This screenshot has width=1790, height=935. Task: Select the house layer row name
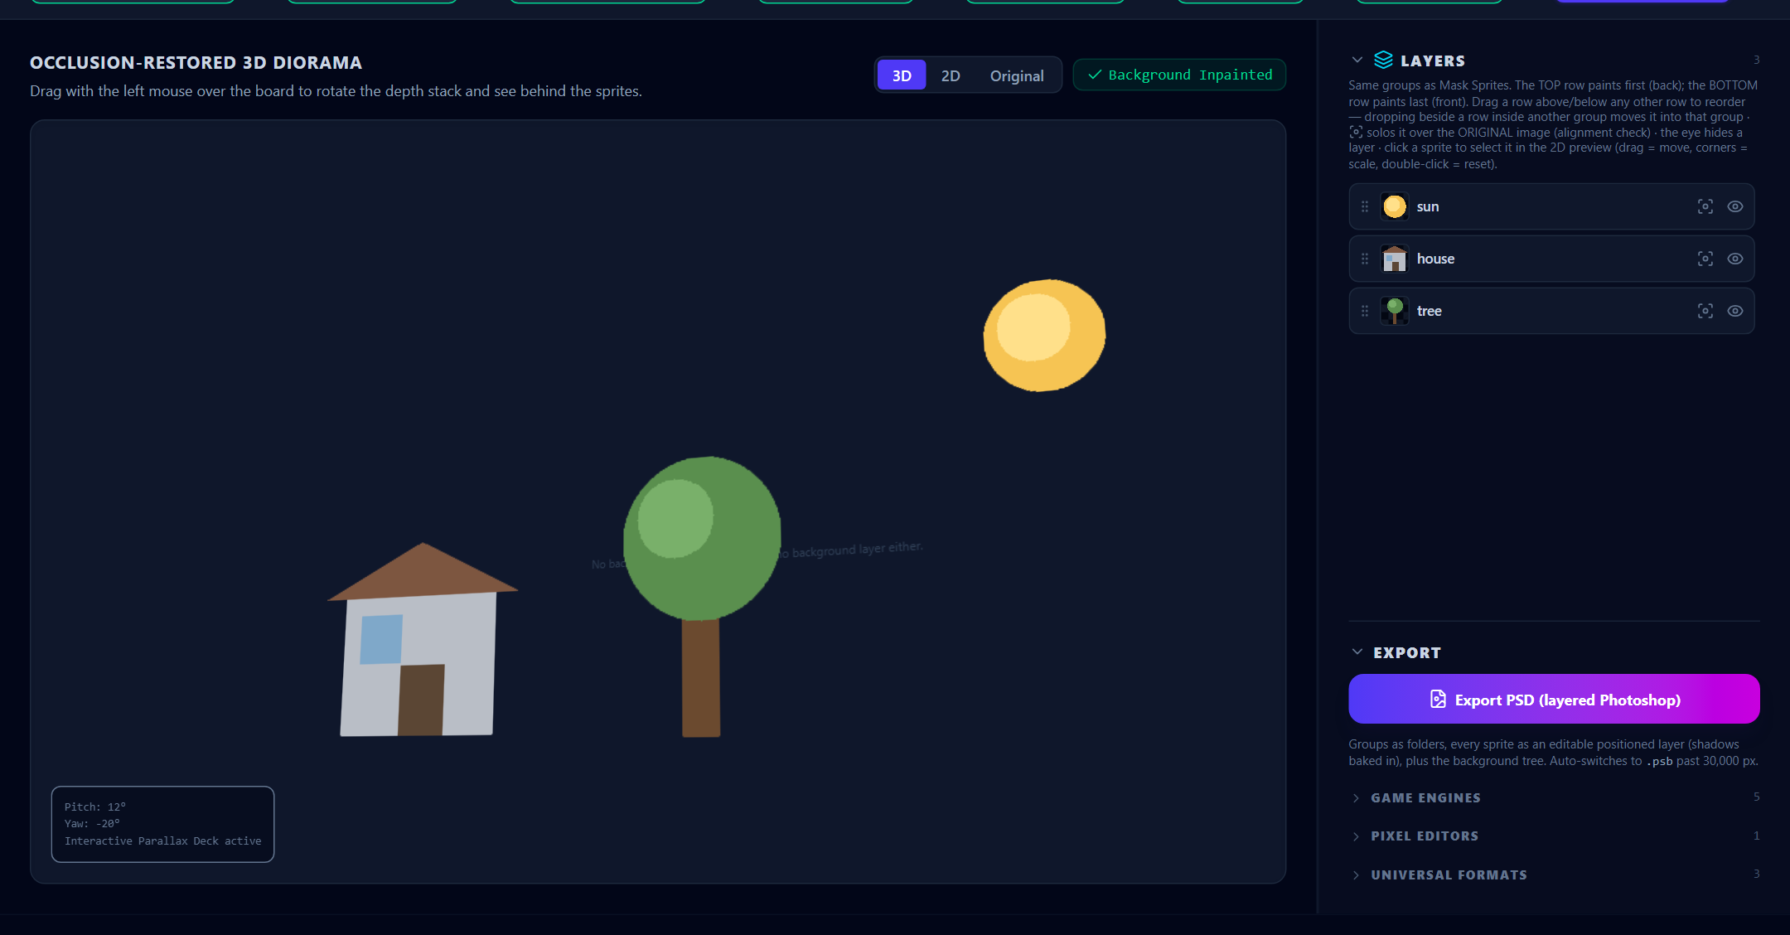pyautogui.click(x=1435, y=259)
